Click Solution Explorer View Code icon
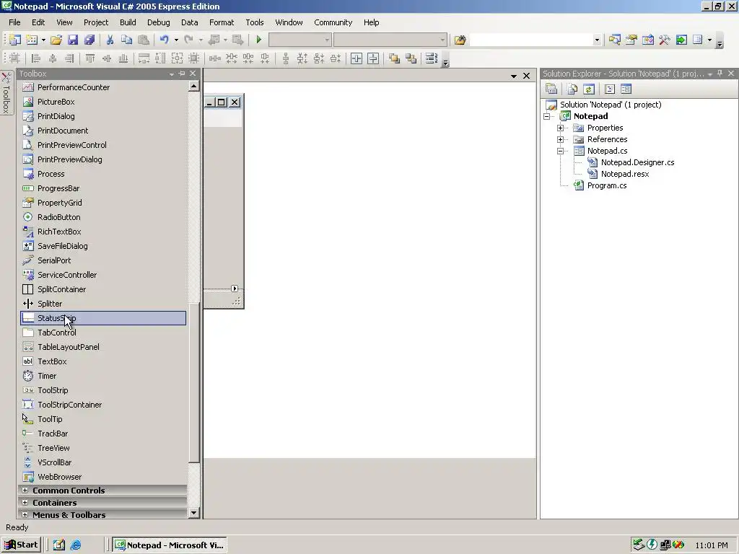The height and width of the screenshot is (554, 739). click(609, 89)
